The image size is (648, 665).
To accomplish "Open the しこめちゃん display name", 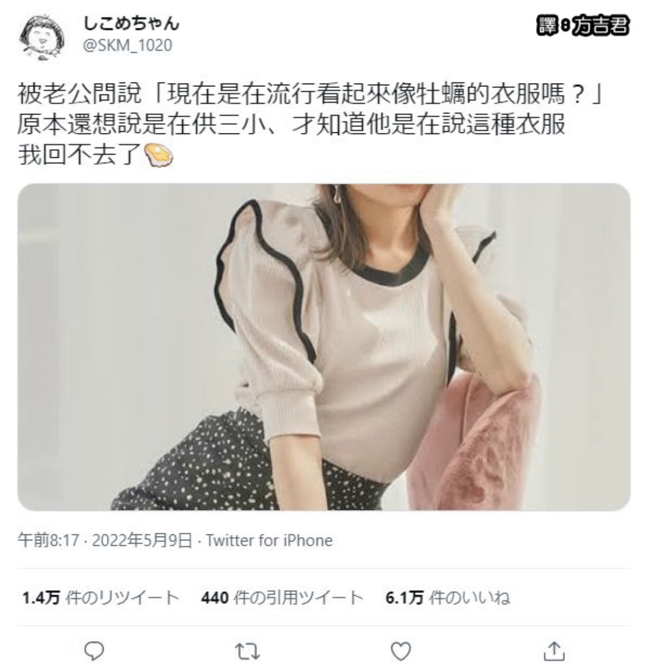I will (131, 23).
